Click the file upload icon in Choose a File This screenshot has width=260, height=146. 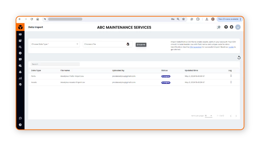click(x=128, y=44)
